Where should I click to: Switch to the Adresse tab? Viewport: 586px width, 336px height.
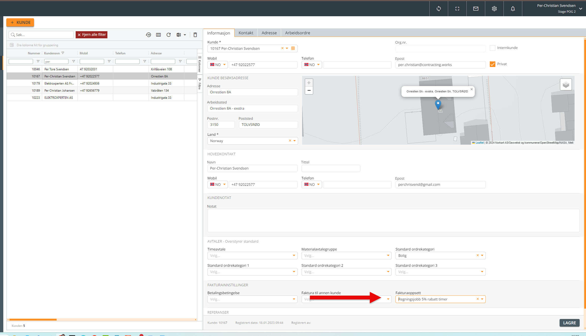pyautogui.click(x=269, y=33)
